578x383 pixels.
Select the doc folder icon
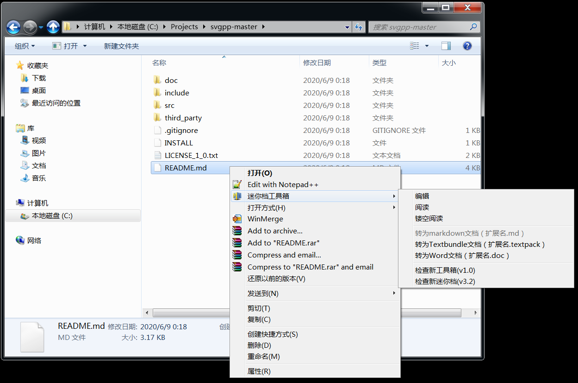pos(157,80)
